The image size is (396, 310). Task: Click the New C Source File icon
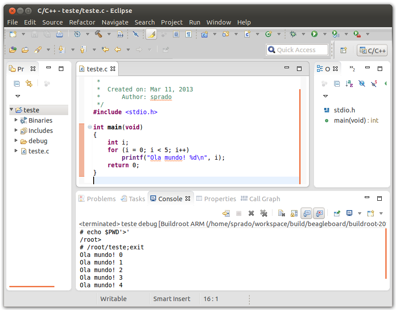[247, 34]
